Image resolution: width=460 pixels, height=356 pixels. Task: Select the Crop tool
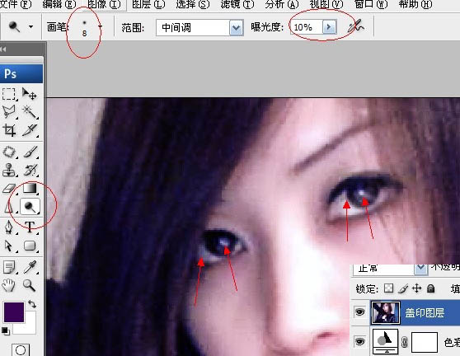pyautogui.click(x=9, y=130)
